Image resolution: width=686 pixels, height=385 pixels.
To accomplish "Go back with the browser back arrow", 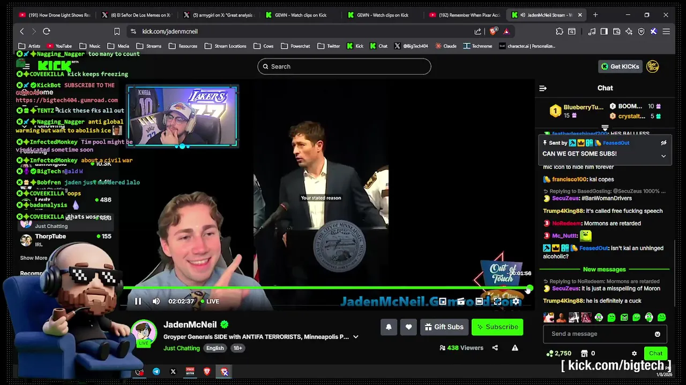I will tap(22, 32).
